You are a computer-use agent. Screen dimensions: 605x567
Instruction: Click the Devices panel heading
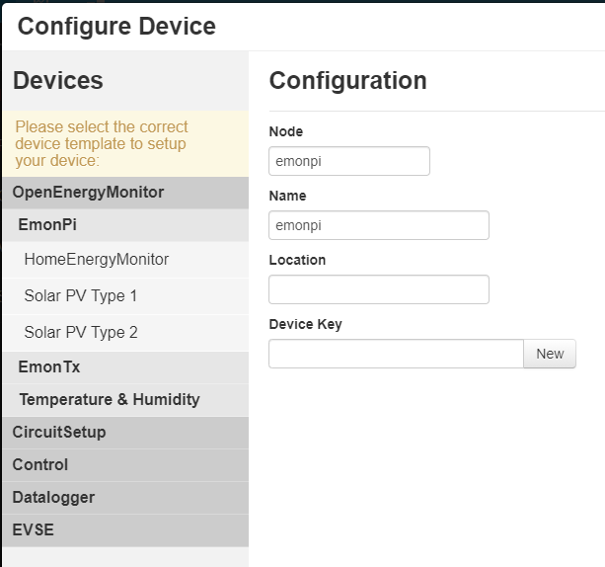(x=58, y=80)
